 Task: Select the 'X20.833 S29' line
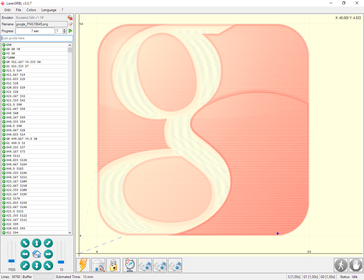click(35, 88)
